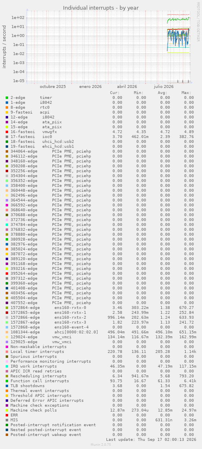Click the red swatch for 16-fasteoi vmwgfx

pos(7,132)
